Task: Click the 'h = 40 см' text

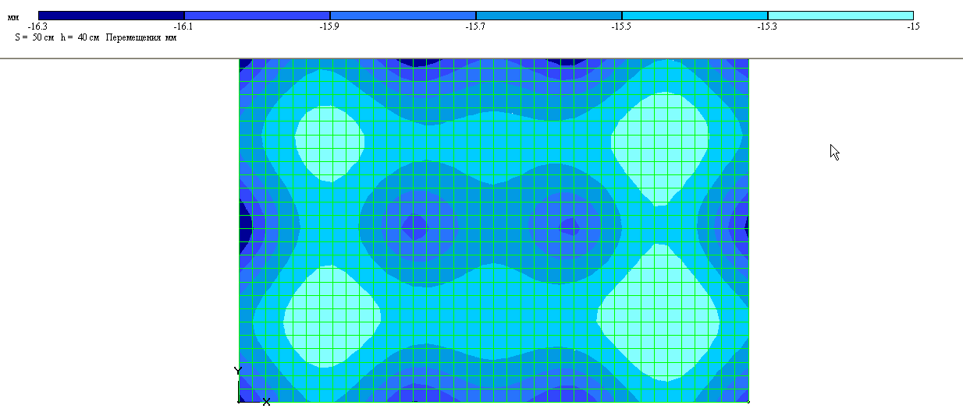Action: click(80, 37)
